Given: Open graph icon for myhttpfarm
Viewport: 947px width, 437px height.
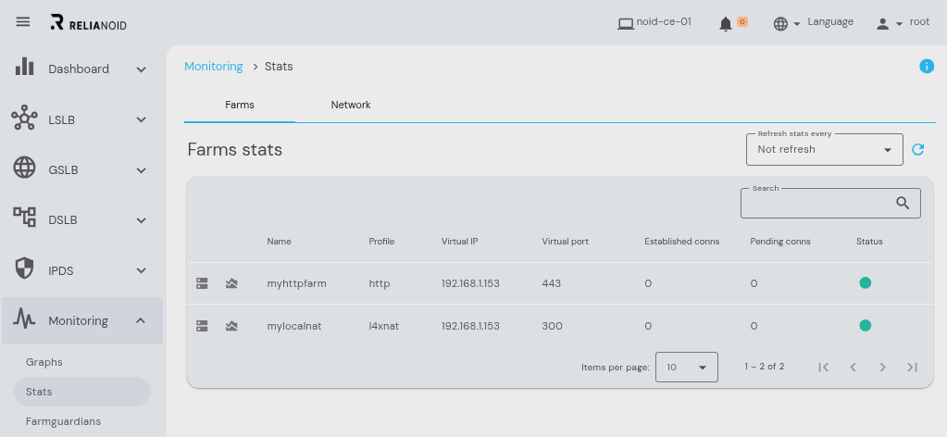Looking at the screenshot, I should pyautogui.click(x=231, y=283).
